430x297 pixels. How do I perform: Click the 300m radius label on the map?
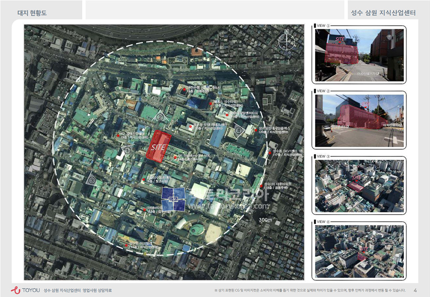pos(265,220)
